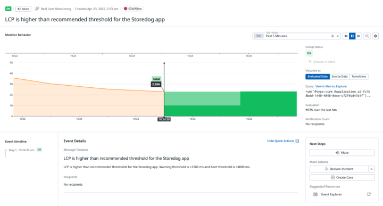Click the fast-forward time frame icon
This screenshot has height=206, width=383.
coord(359,36)
